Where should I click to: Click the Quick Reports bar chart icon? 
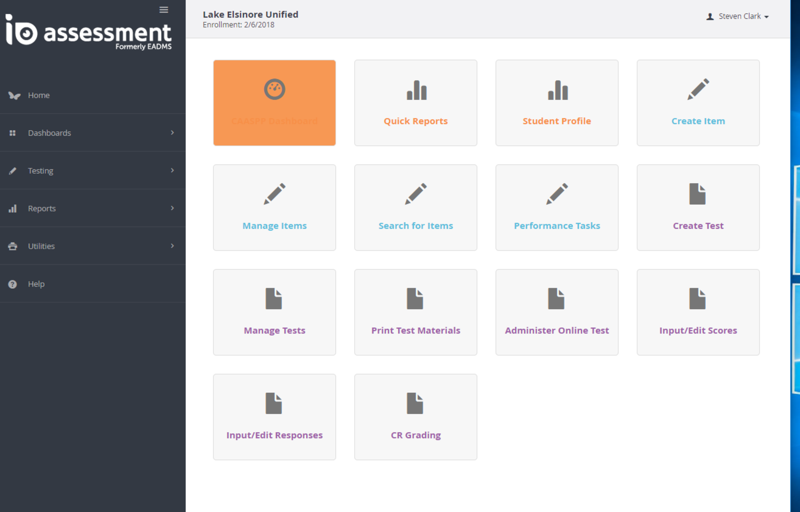[x=416, y=90]
